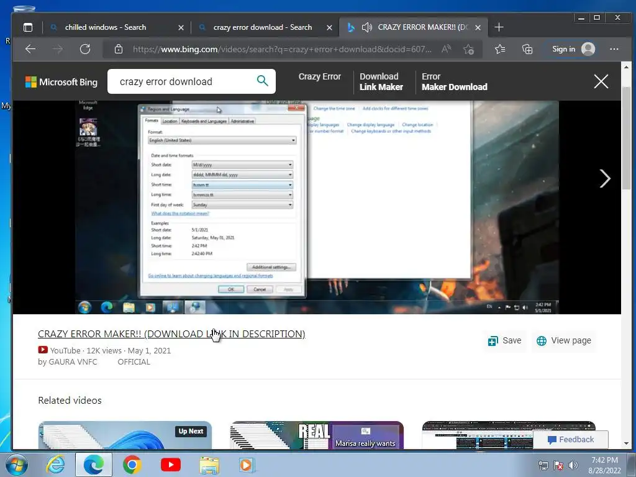The width and height of the screenshot is (636, 477).
Task: Select Download Link Maker suggestion
Action: [x=381, y=81]
